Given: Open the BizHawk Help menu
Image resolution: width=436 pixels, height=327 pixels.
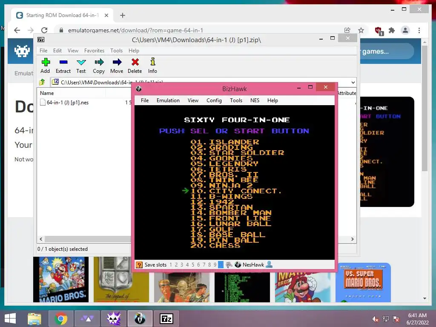Looking at the screenshot, I should [272, 100].
